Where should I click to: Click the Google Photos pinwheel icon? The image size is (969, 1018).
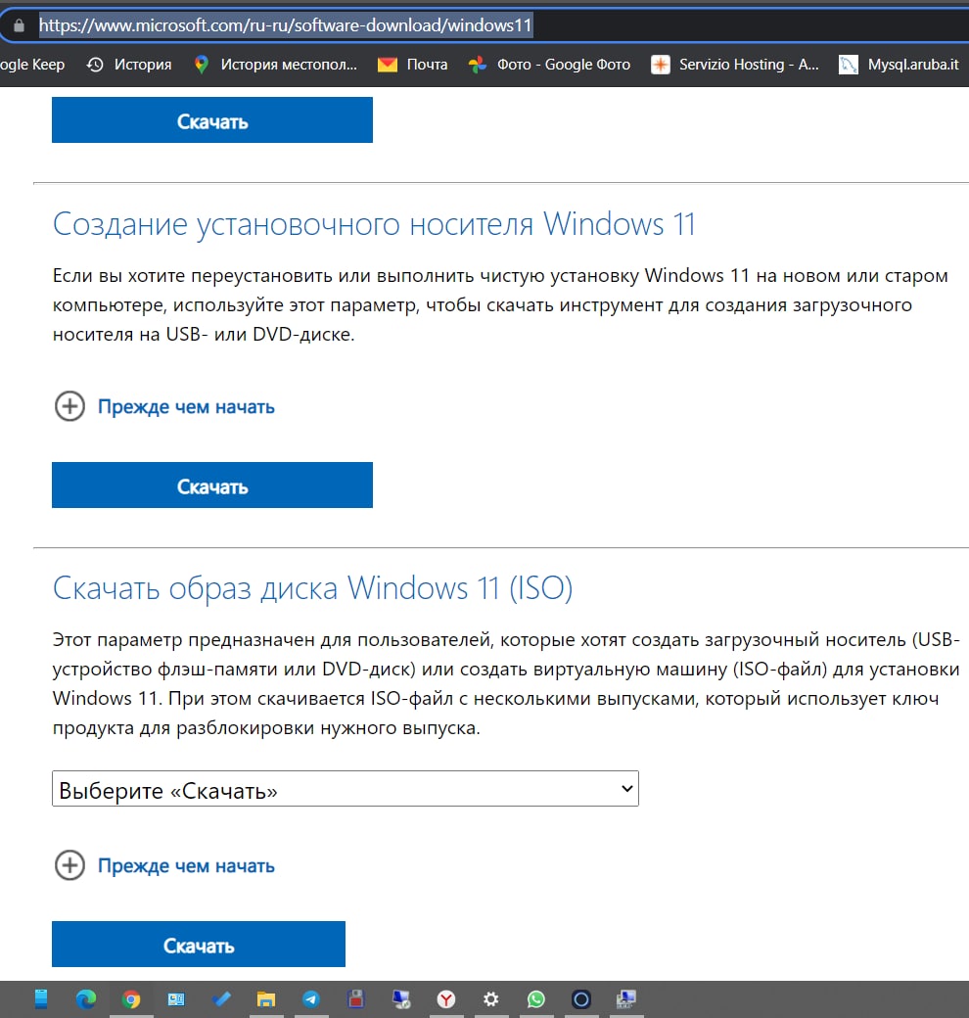[x=478, y=65]
